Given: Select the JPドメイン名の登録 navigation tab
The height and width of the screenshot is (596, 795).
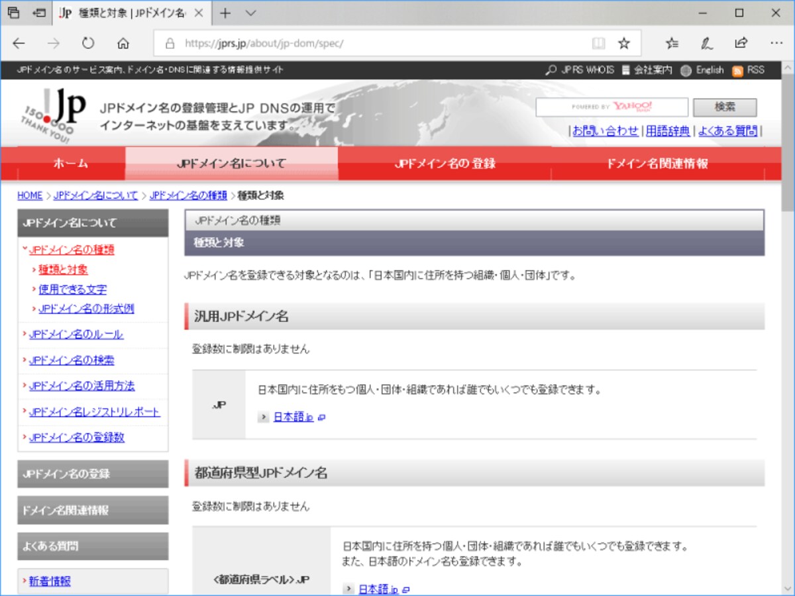Looking at the screenshot, I should (445, 164).
